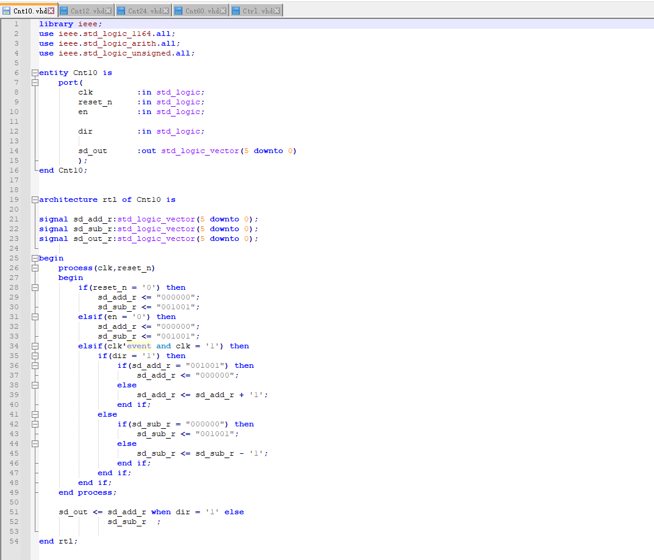
Task: Click the 'en' port name on line 10
Action: coord(83,112)
